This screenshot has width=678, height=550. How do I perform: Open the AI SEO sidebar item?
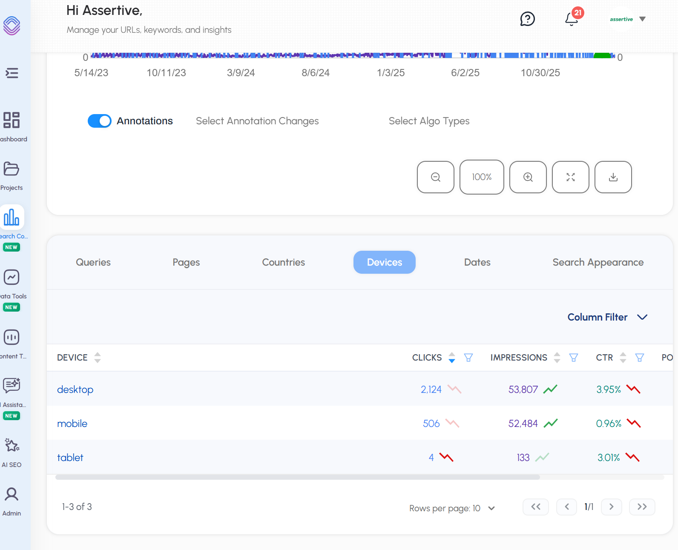click(x=11, y=452)
